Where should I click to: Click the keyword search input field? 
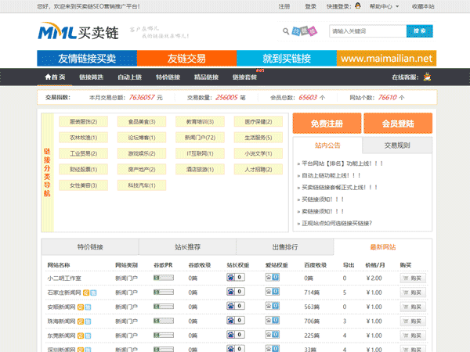coord(367,31)
